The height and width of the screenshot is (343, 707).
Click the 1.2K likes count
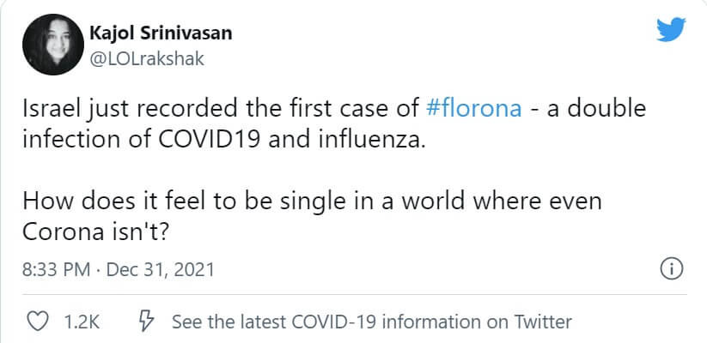coord(82,322)
